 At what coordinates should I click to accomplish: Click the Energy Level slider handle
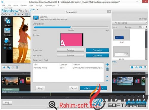[x=71, y=27]
